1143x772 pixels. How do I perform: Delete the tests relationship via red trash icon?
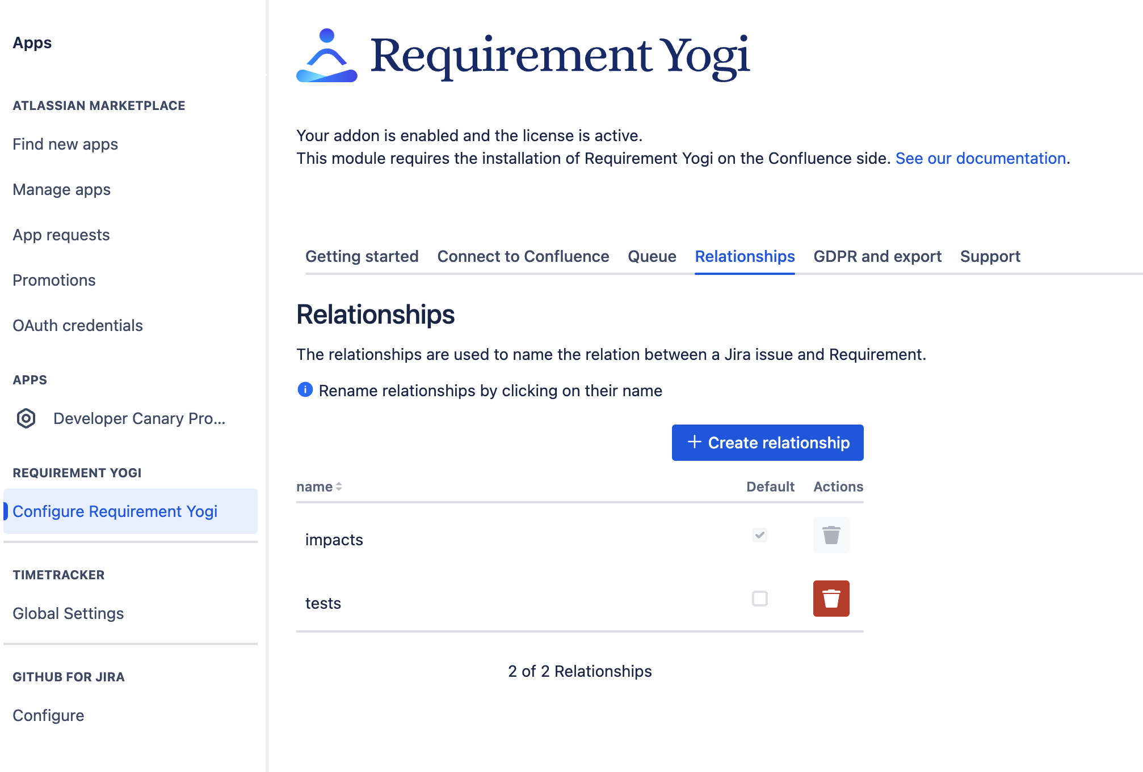(831, 599)
